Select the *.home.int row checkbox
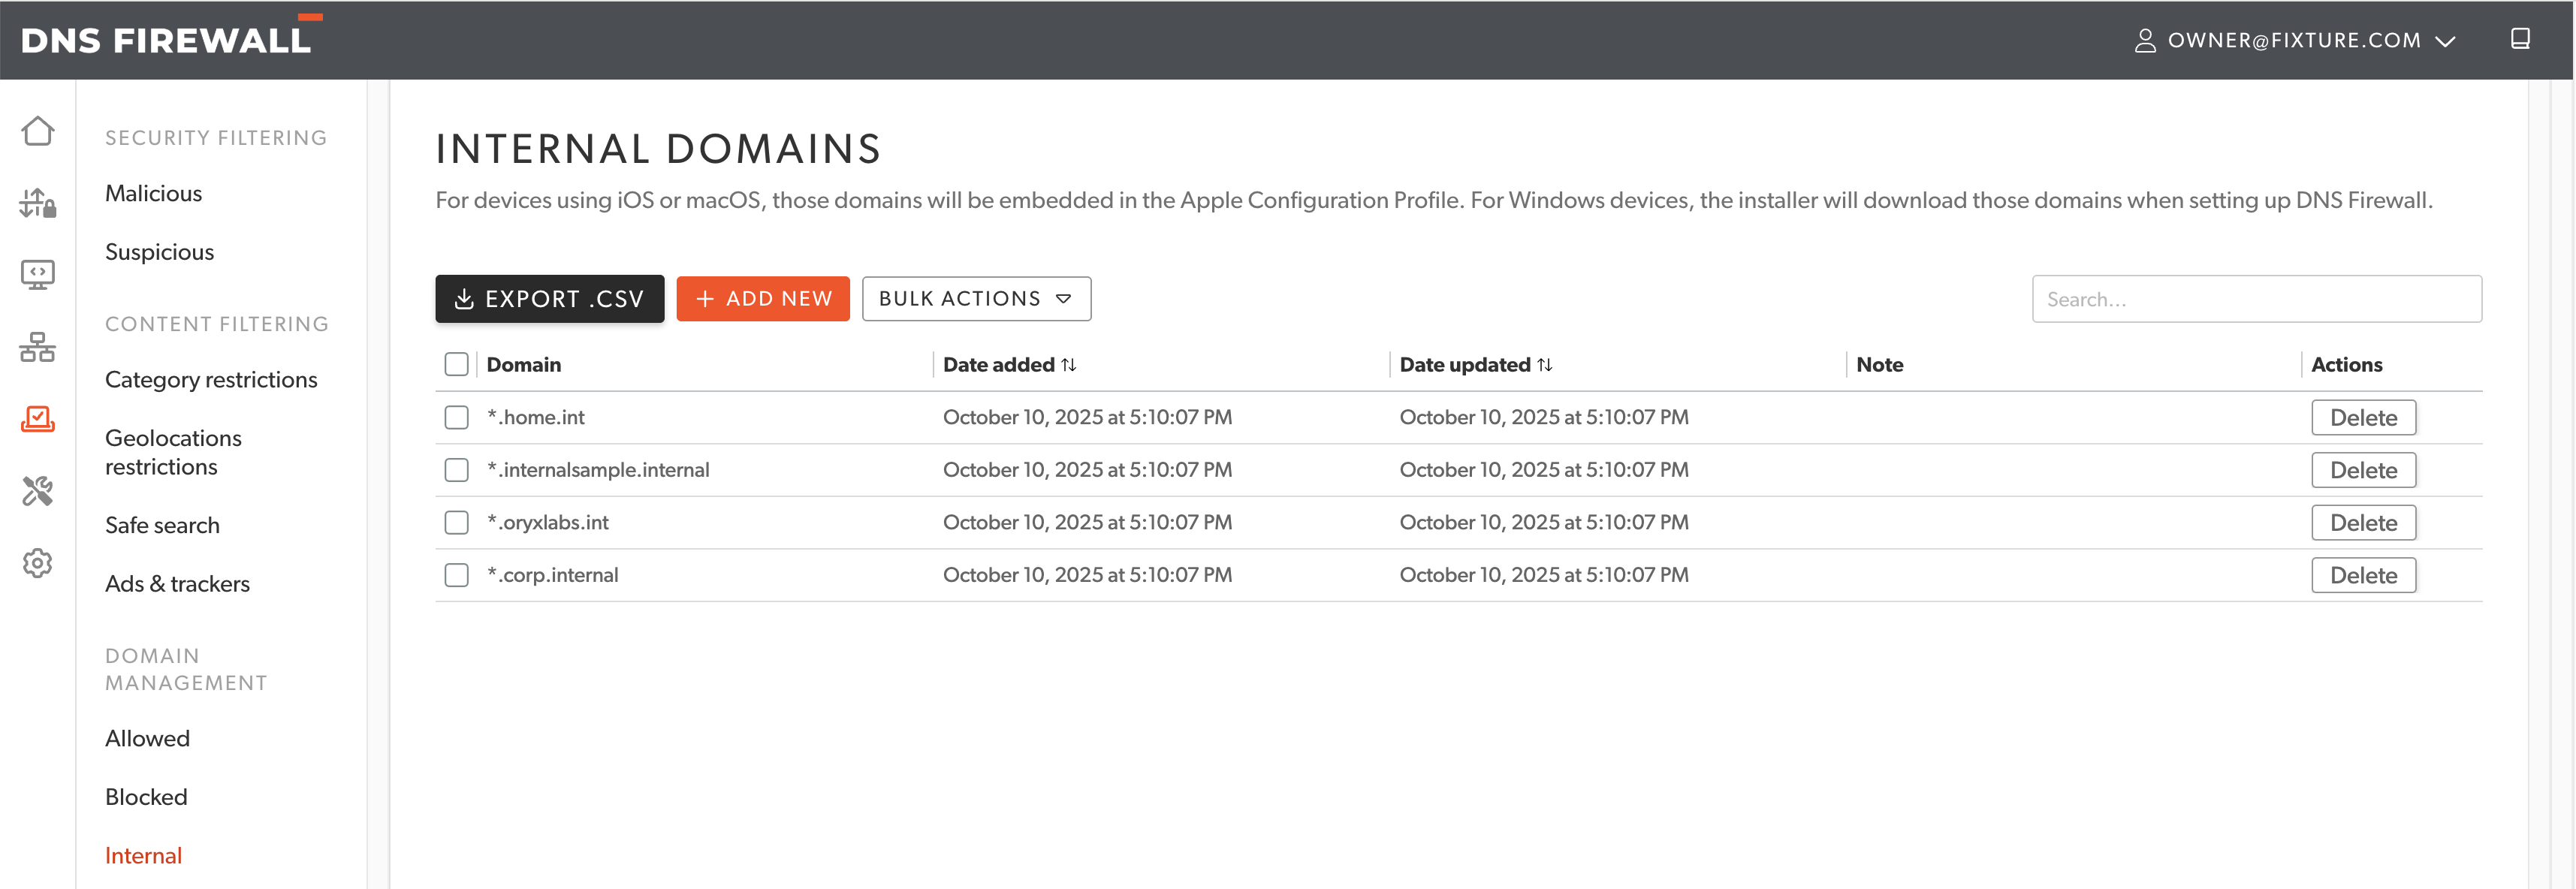Image resolution: width=2576 pixels, height=889 pixels. (x=456, y=417)
